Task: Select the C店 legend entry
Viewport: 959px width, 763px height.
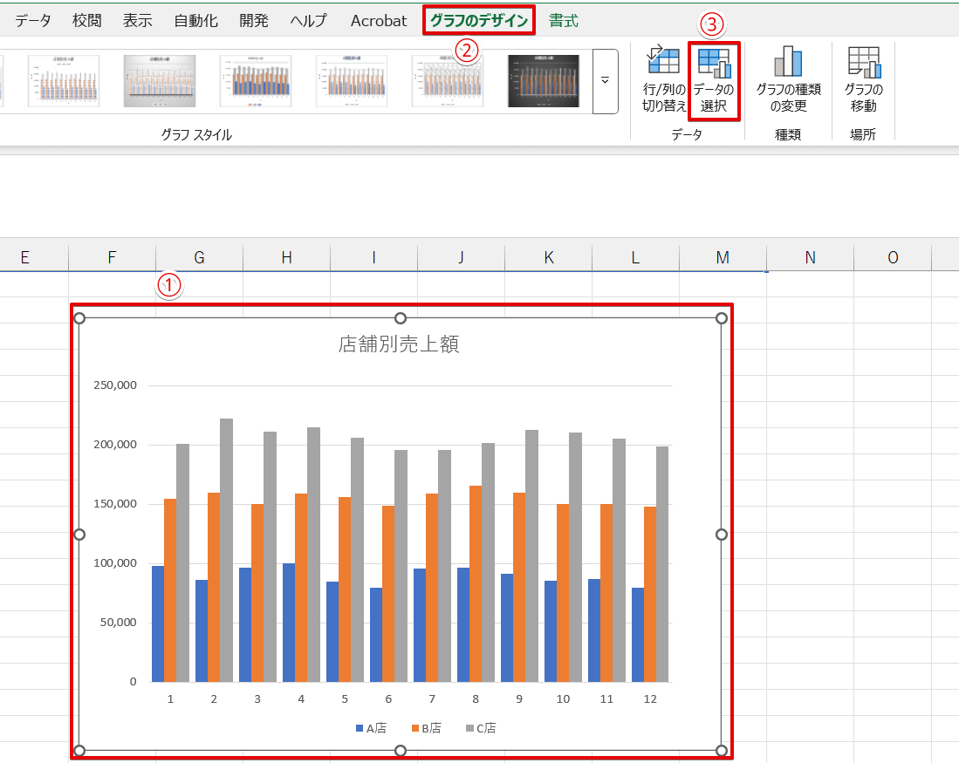Action: point(481,728)
